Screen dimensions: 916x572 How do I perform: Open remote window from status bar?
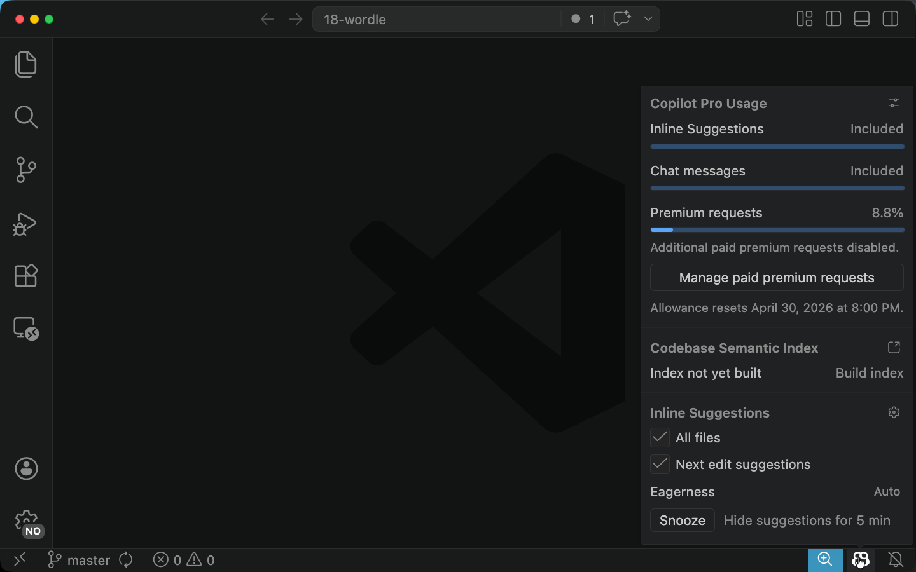coord(20,560)
